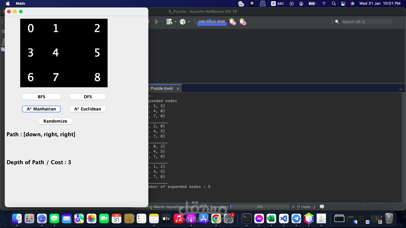Click puzzle tile number 8
Image resolution: width=406 pixels, height=228 pixels.
click(x=97, y=77)
